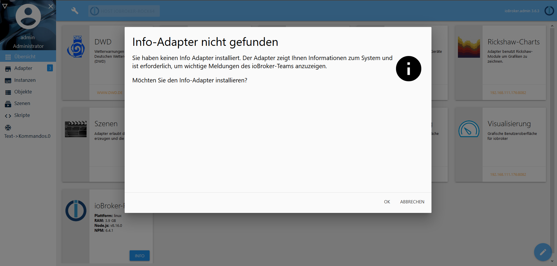
Task: Click the NPM: 6.4.1 line
Action: point(104,231)
